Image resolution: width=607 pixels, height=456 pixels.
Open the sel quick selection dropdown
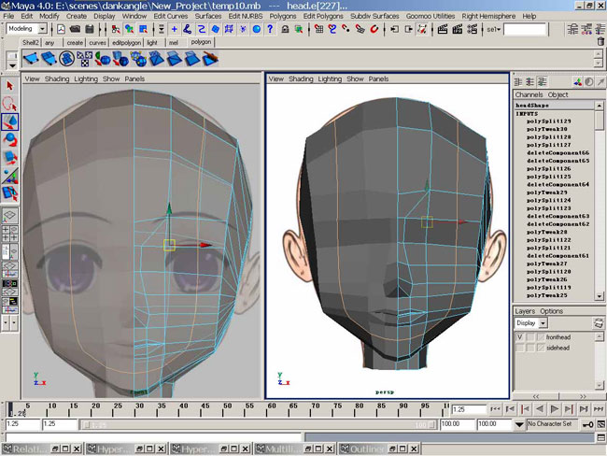click(x=494, y=29)
